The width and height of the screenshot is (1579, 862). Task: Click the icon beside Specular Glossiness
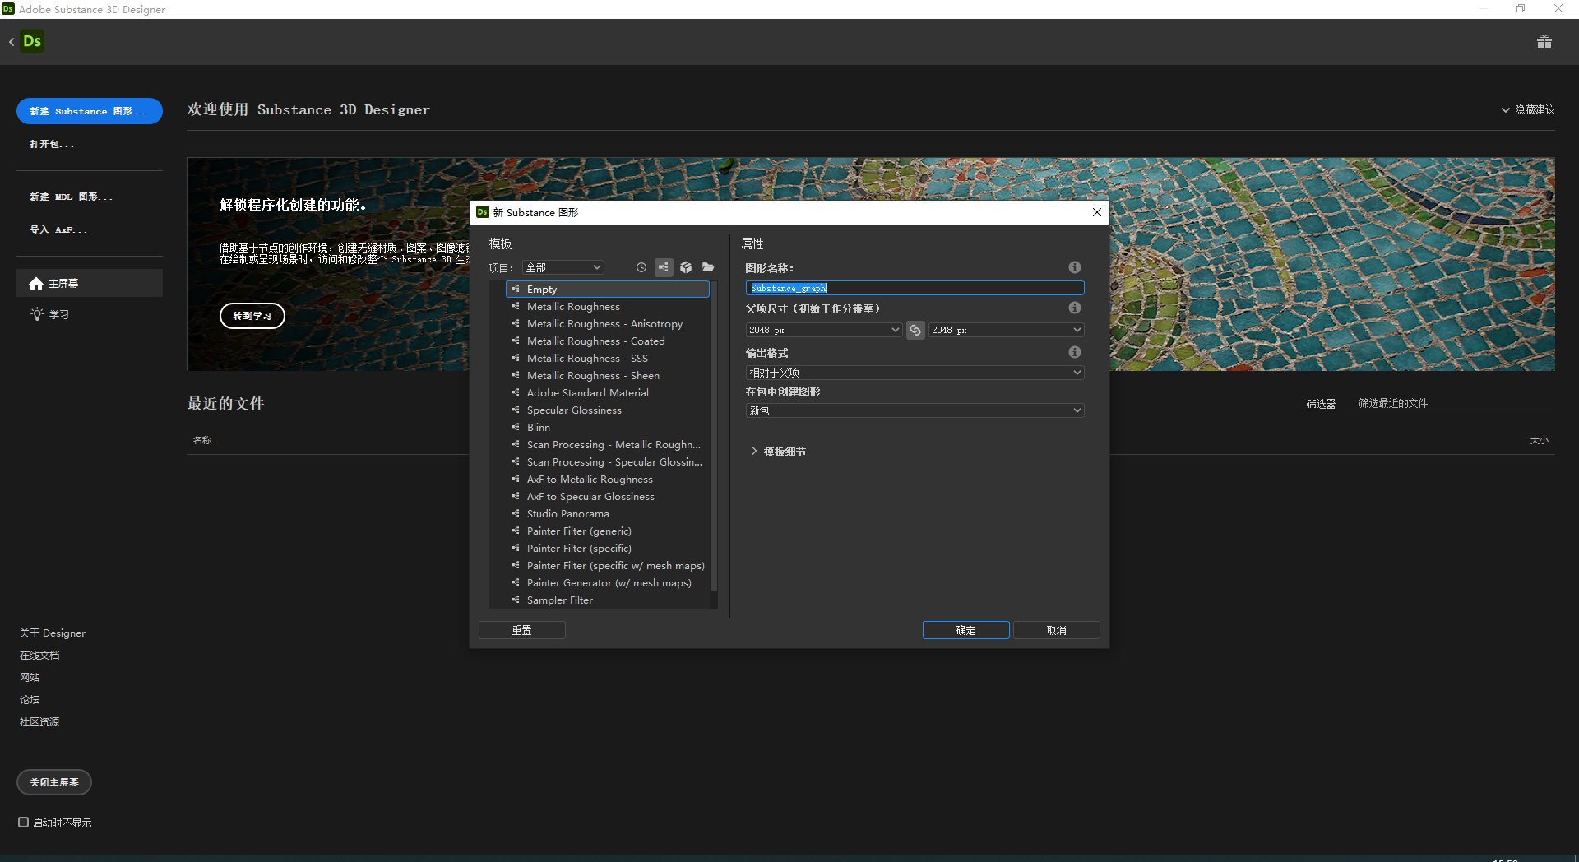tap(516, 410)
